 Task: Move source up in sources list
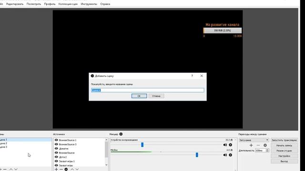[72, 170]
